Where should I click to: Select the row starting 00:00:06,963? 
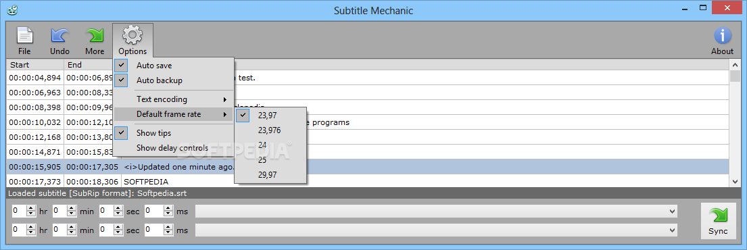tap(367, 93)
